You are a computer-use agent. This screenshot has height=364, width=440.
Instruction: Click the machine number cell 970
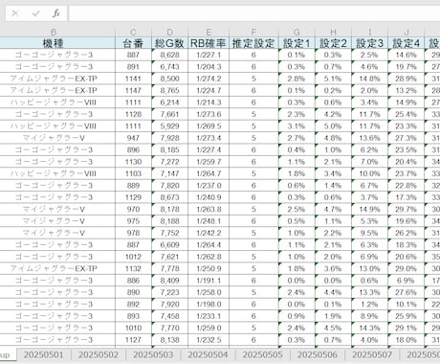(133, 209)
